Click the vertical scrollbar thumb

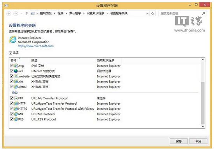point(203,103)
